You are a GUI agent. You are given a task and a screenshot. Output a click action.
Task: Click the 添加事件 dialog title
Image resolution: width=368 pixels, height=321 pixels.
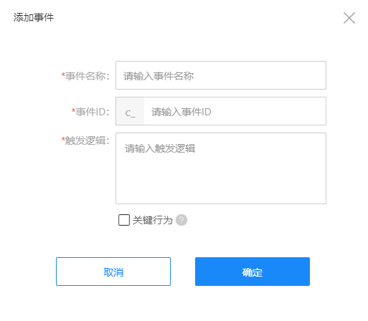coord(34,17)
